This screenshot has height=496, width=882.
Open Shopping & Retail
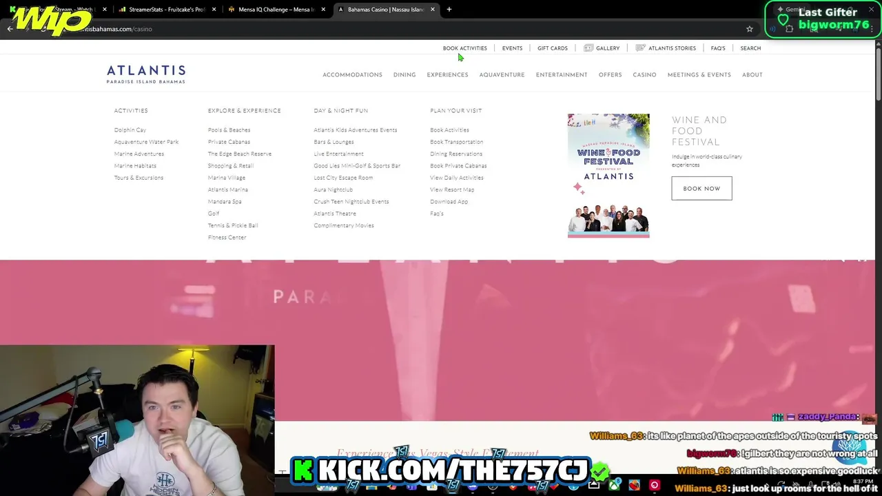coord(231,166)
